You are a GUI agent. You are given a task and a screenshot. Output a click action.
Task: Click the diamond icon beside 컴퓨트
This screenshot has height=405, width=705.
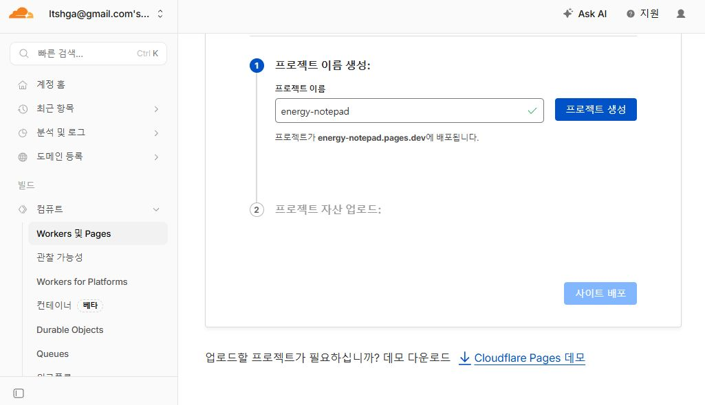click(x=23, y=209)
